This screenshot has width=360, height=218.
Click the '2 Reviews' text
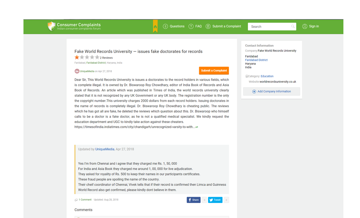click(x=106, y=58)
